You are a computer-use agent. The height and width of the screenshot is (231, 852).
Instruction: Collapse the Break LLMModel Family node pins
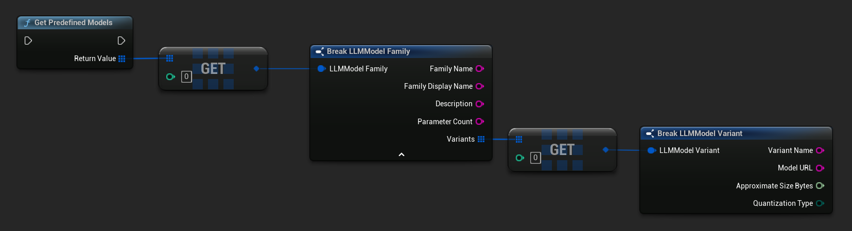[x=402, y=155]
